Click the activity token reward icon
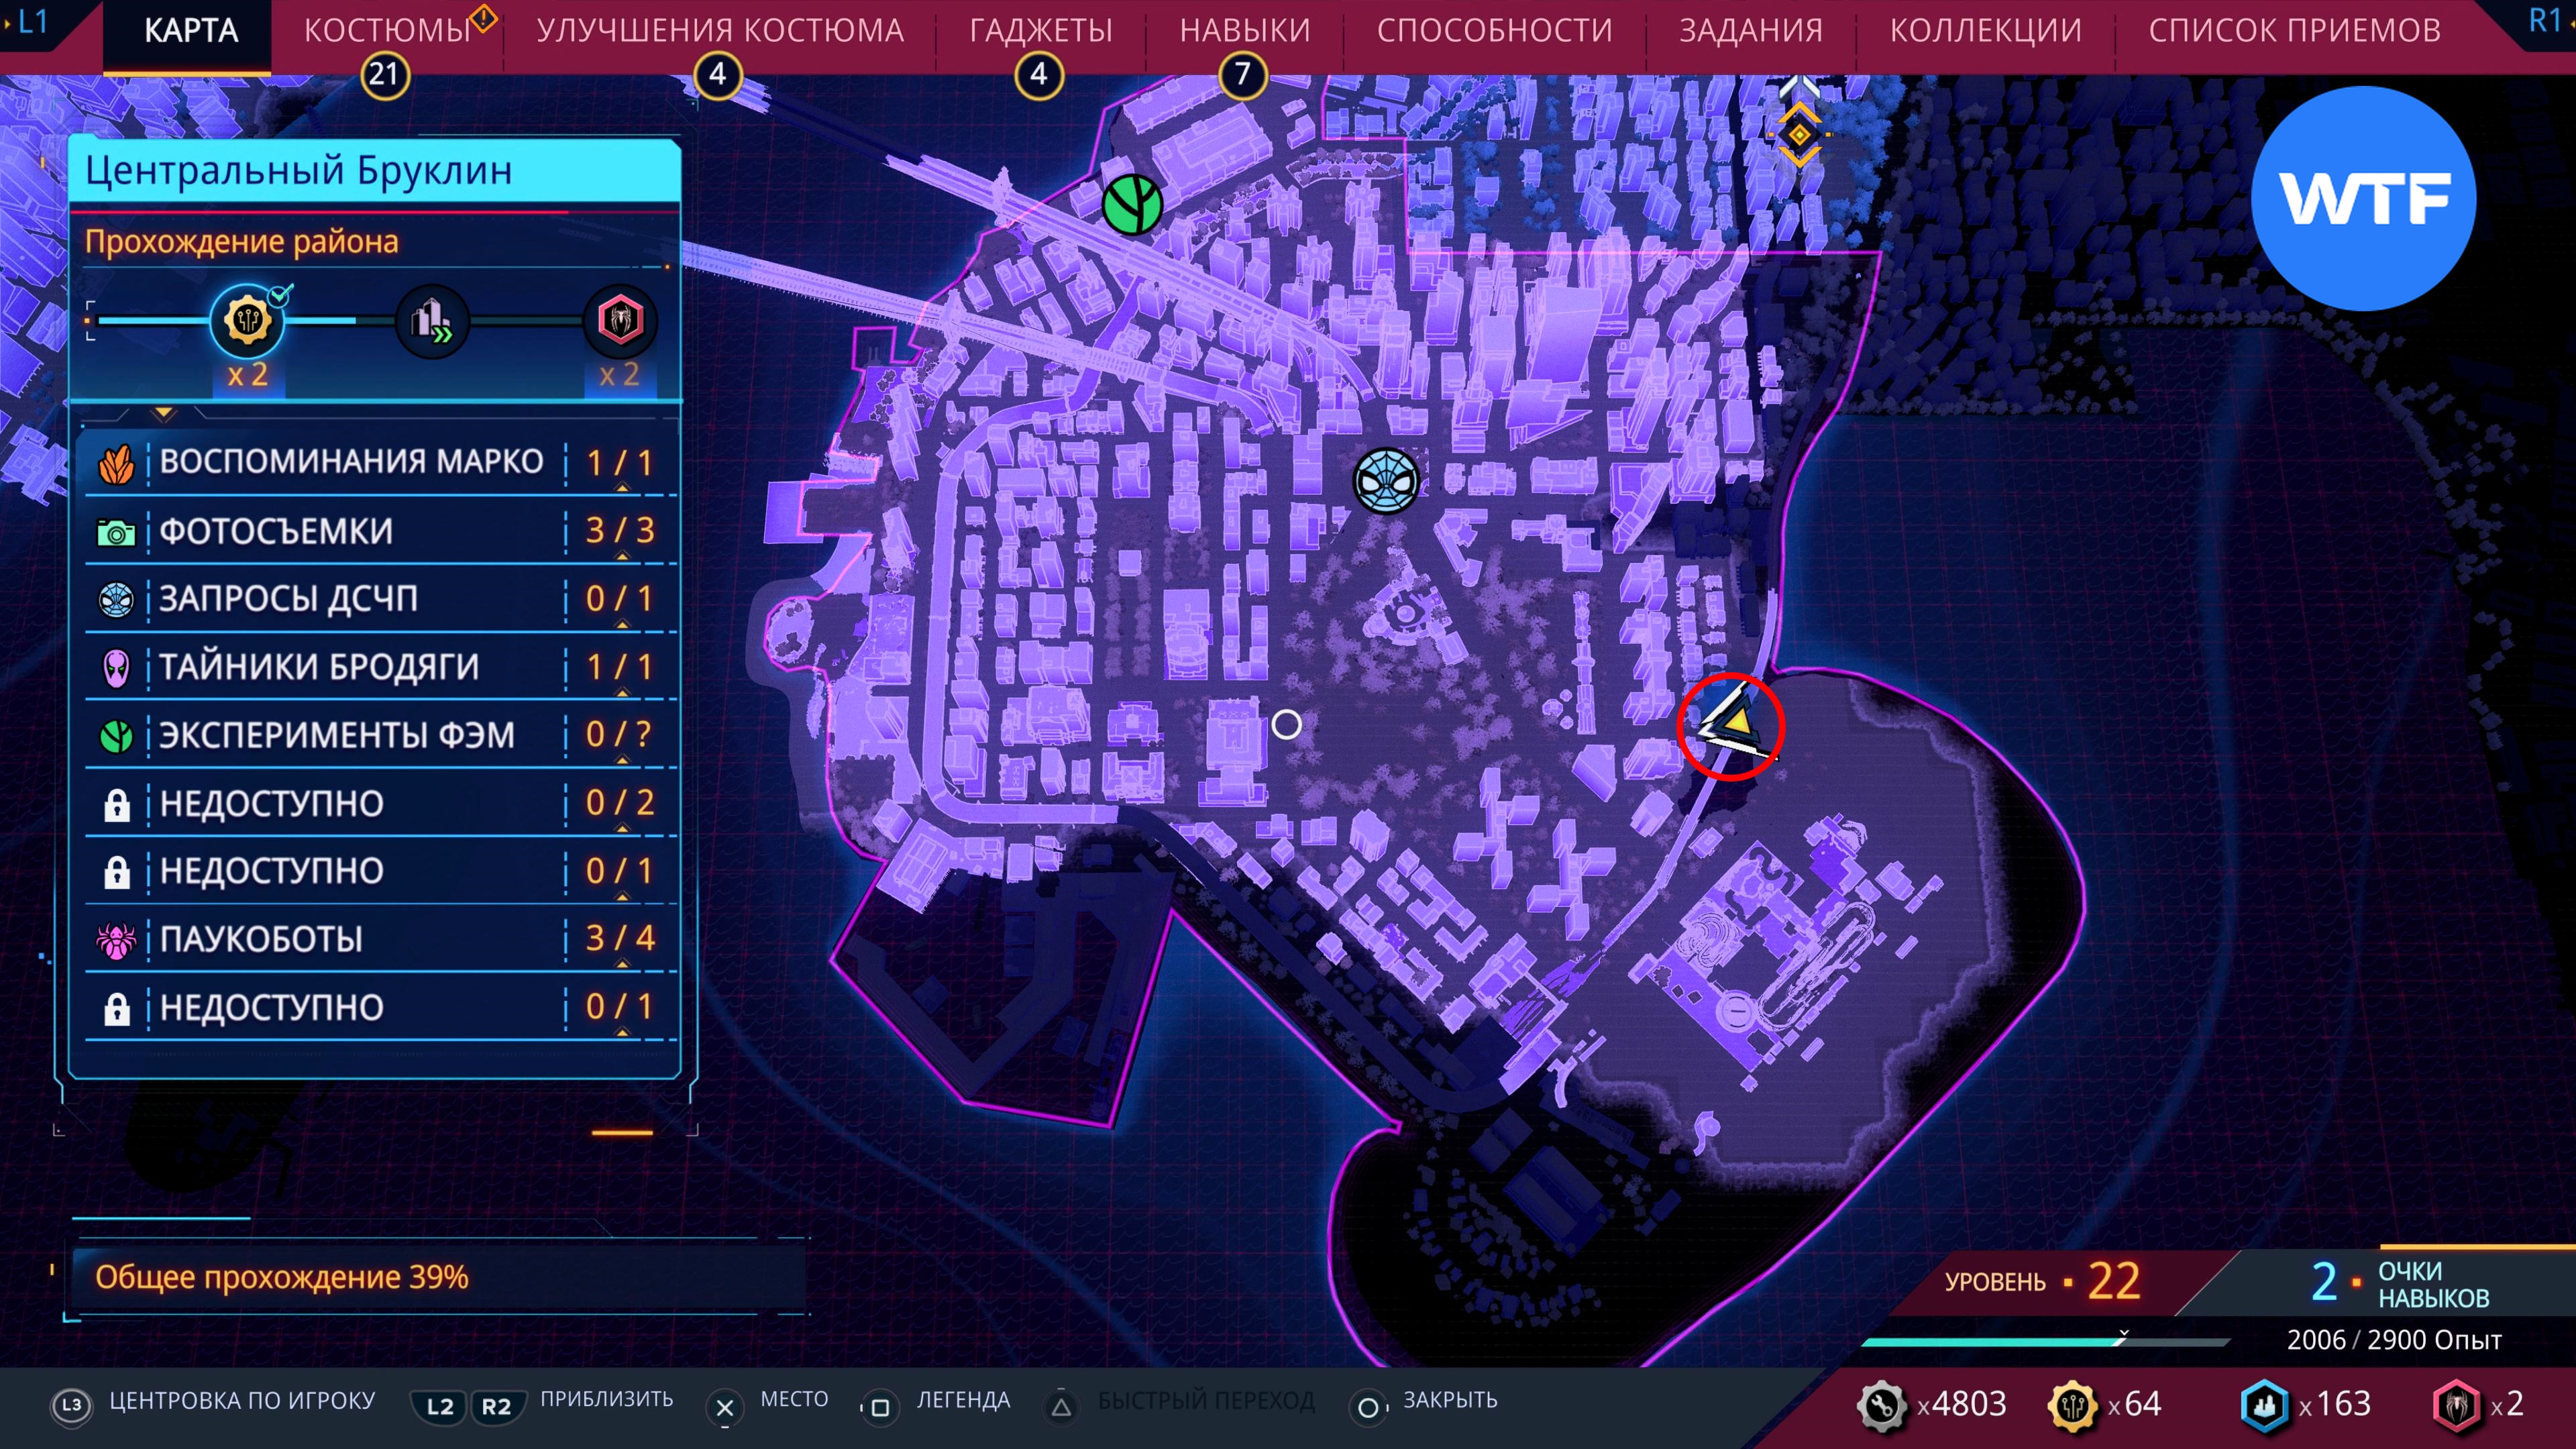The height and width of the screenshot is (1449, 2576). [247, 321]
